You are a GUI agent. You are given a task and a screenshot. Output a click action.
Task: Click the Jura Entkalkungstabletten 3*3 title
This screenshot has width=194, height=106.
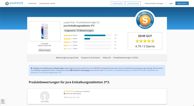(x=79, y=26)
